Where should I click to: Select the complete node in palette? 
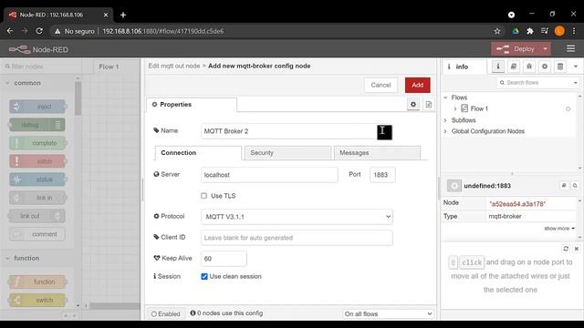click(37, 143)
